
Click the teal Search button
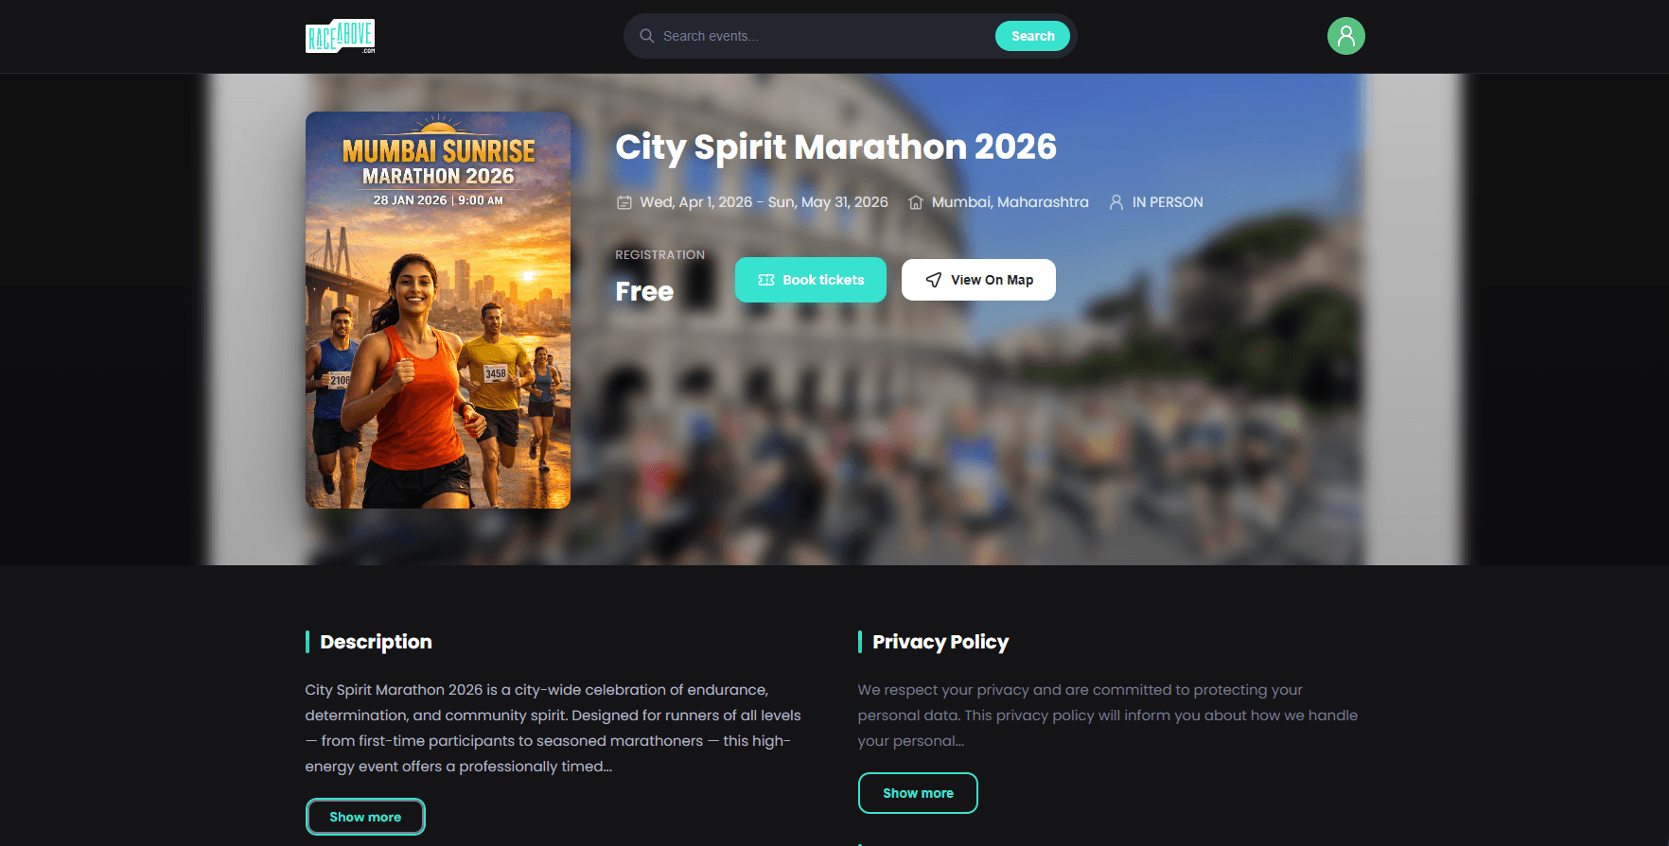[1032, 36]
